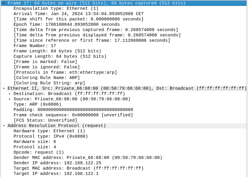Viewport: 248px width, 177px height.
Task: Click the Frame Number: 17 row
Action: [35, 46]
